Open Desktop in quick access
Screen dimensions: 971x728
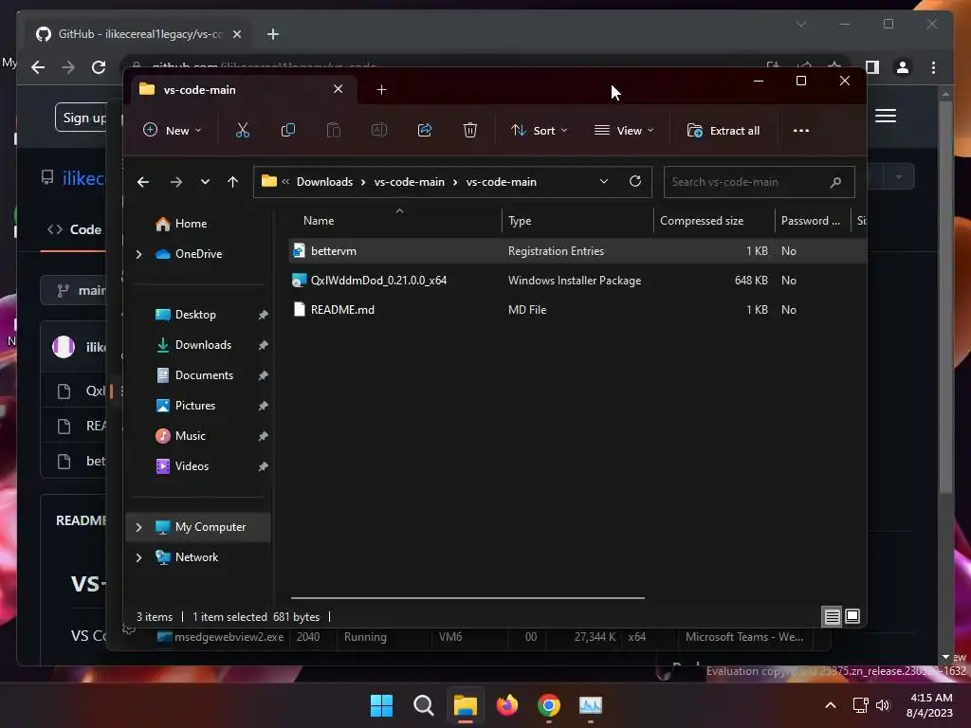[x=195, y=315]
